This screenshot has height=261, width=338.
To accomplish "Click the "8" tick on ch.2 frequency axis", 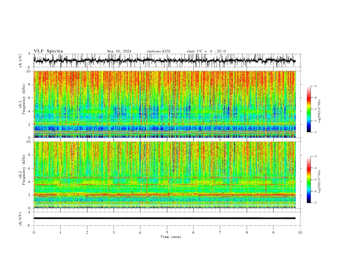I will point(30,155).
